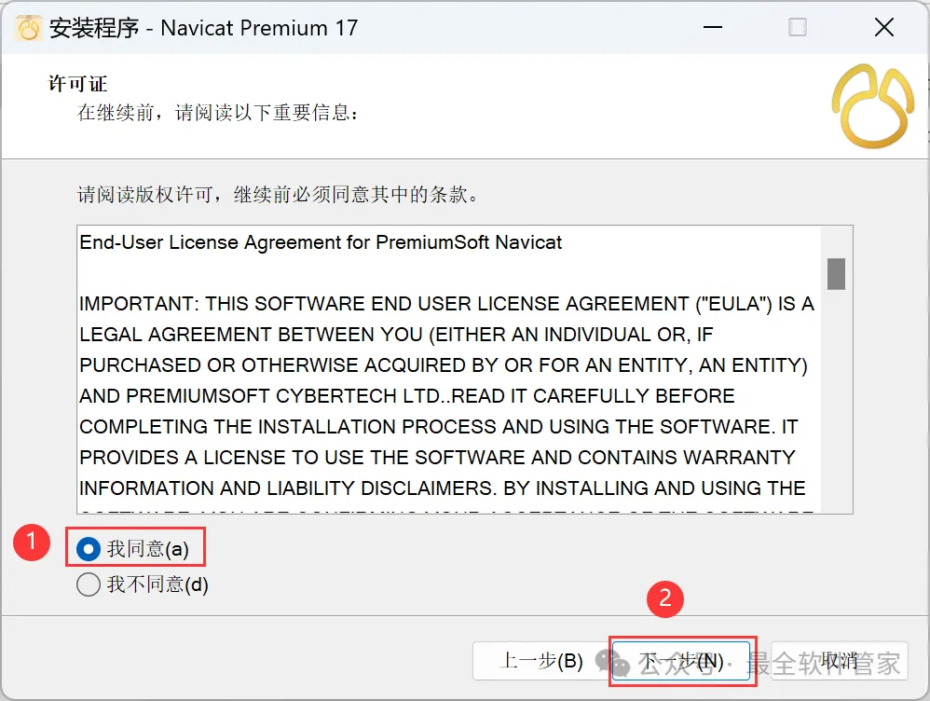
Task: Click the instruction '请阅读版权许可，继续前必须同意其中的条款。'
Action: pyautogui.click(x=278, y=194)
